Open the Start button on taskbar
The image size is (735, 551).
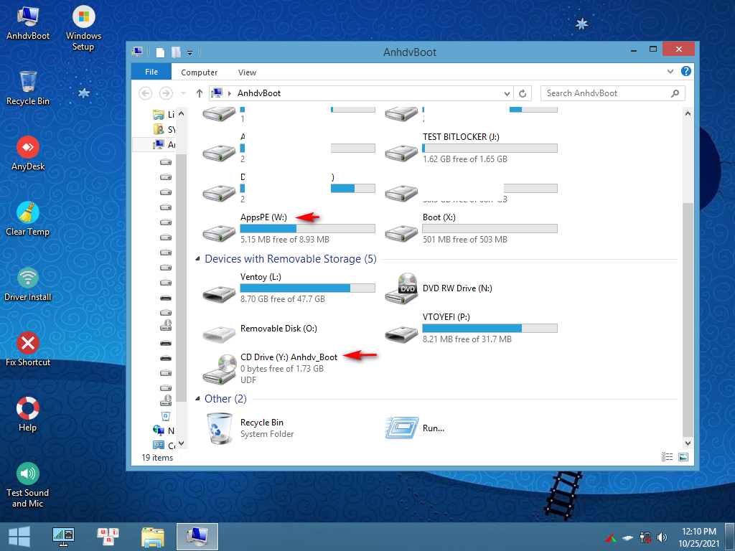point(19,537)
